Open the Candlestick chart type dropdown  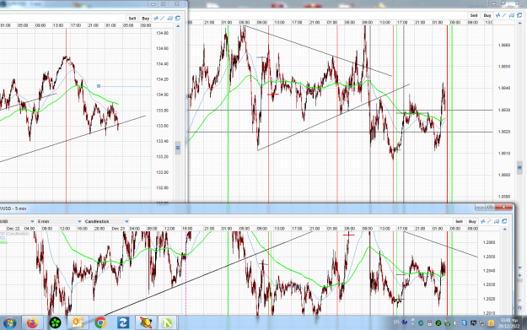coord(106,221)
